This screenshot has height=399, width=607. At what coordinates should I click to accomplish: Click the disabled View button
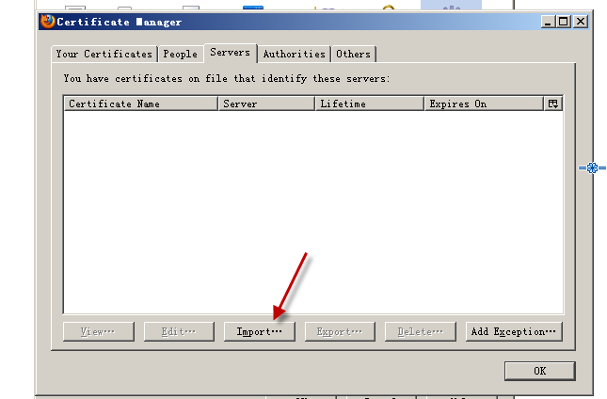click(x=98, y=331)
